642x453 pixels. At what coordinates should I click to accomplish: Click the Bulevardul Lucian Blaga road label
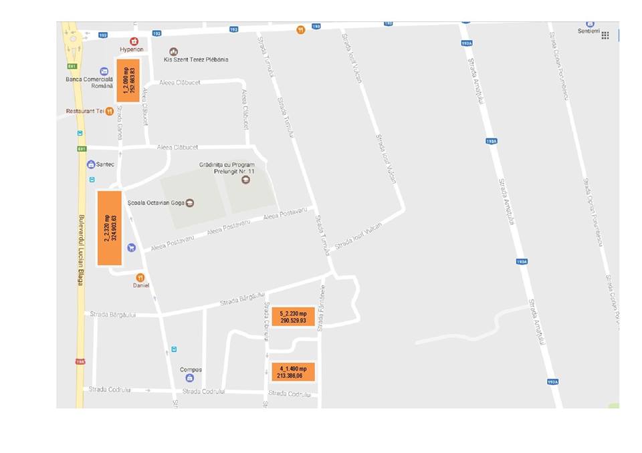[81, 249]
